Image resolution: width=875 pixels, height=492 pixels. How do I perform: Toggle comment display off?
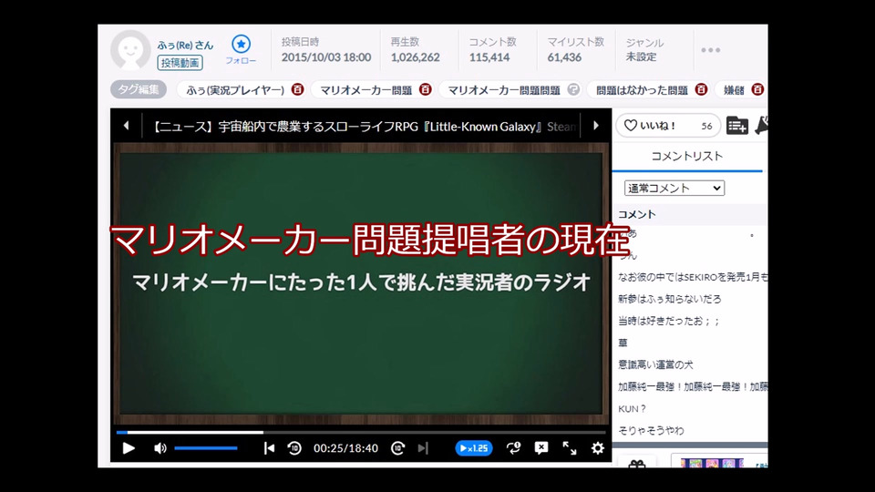[541, 448]
